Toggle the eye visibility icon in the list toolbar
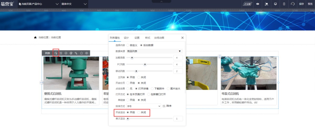This screenshot has height=134, width=315. click(x=87, y=53)
